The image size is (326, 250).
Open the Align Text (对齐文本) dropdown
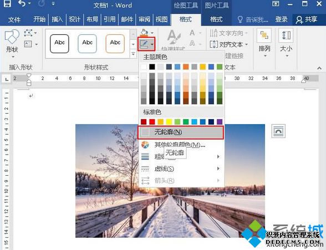coord(228,44)
